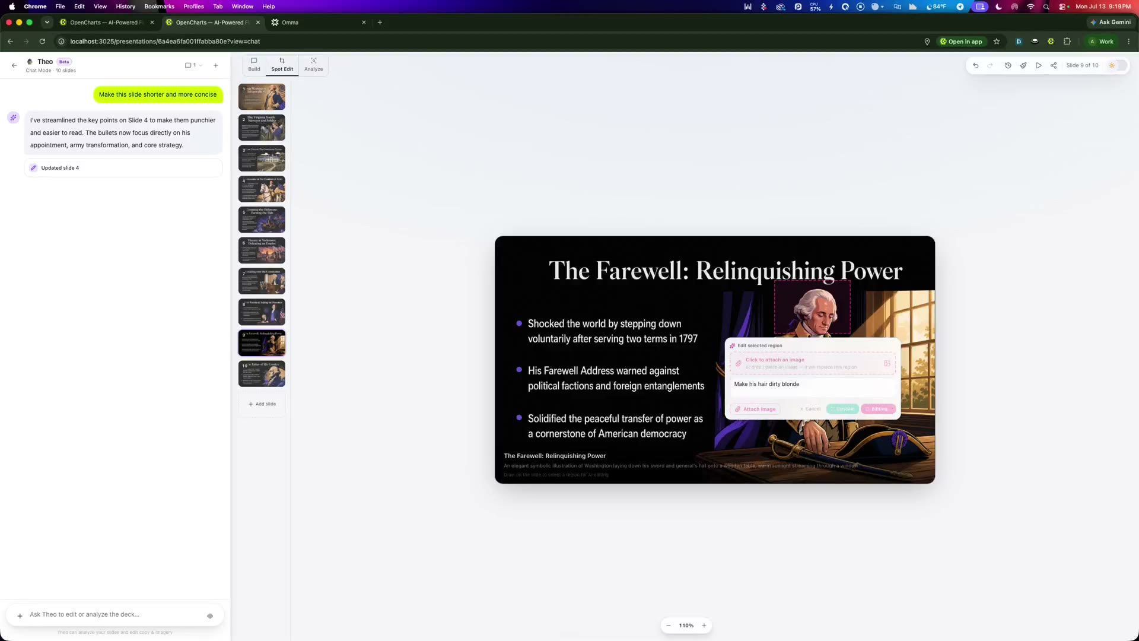Screen dimensions: 1139x641
Task: Open the History menu
Action: point(125,7)
